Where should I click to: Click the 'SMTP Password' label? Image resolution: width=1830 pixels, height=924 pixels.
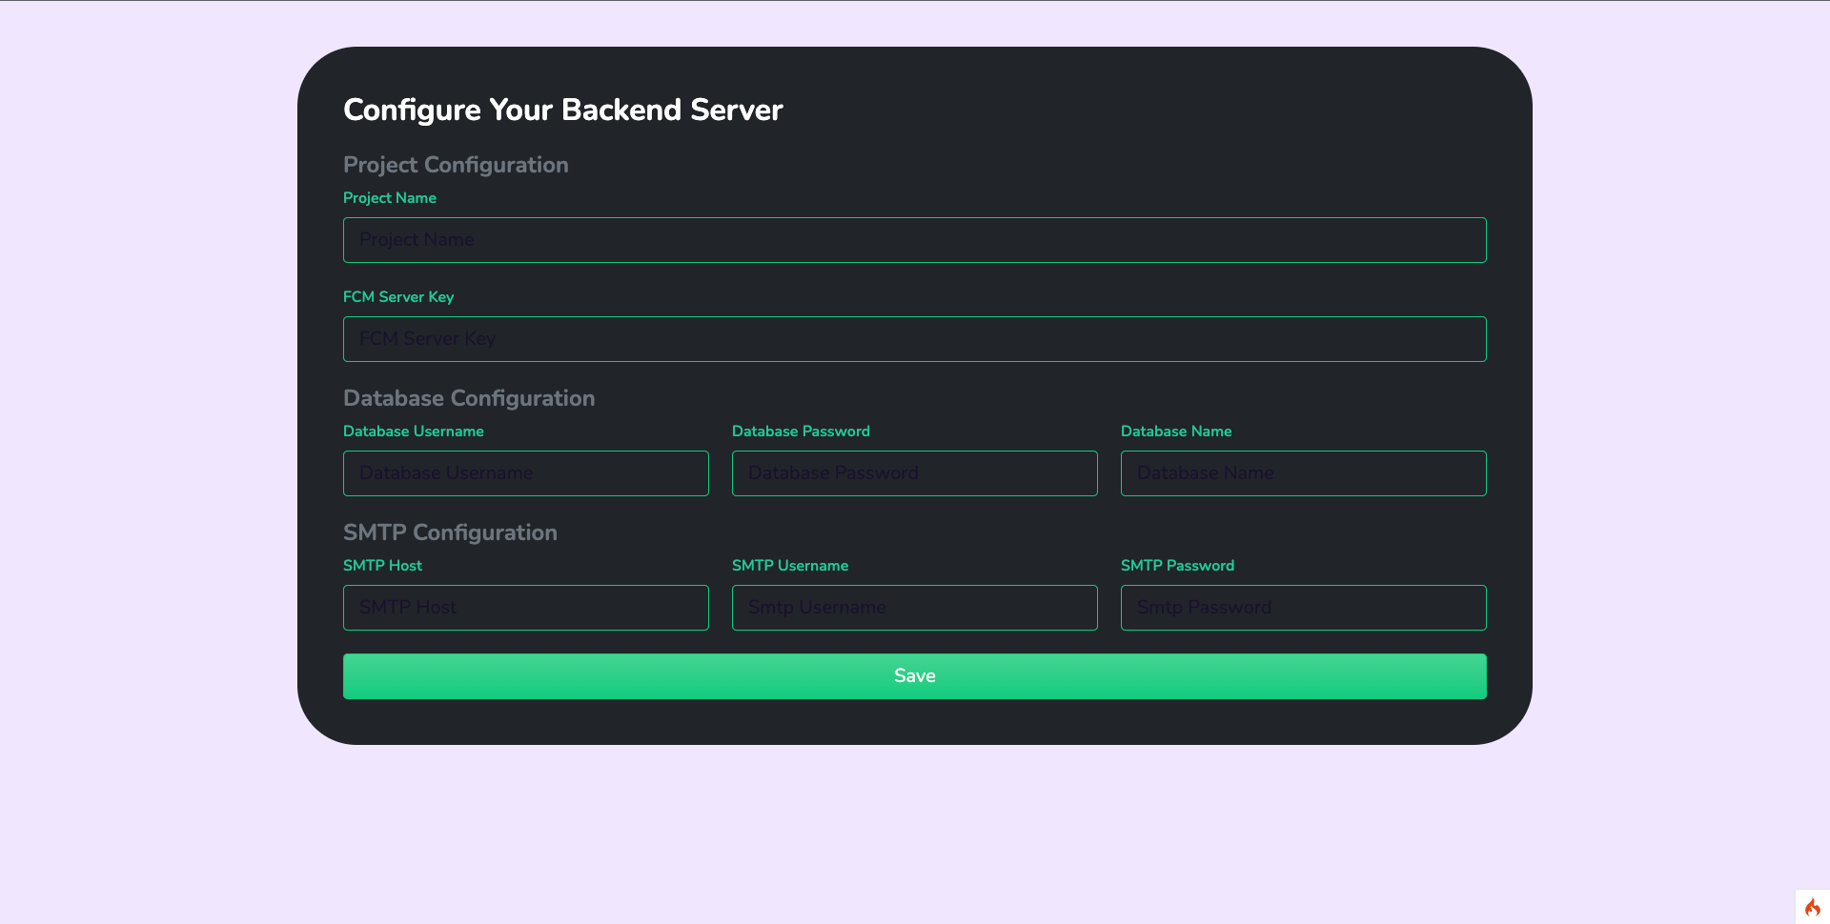click(1177, 566)
